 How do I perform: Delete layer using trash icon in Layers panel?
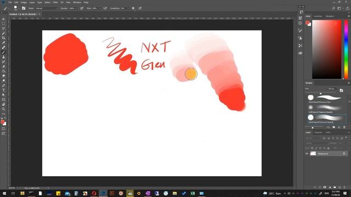(x=344, y=187)
